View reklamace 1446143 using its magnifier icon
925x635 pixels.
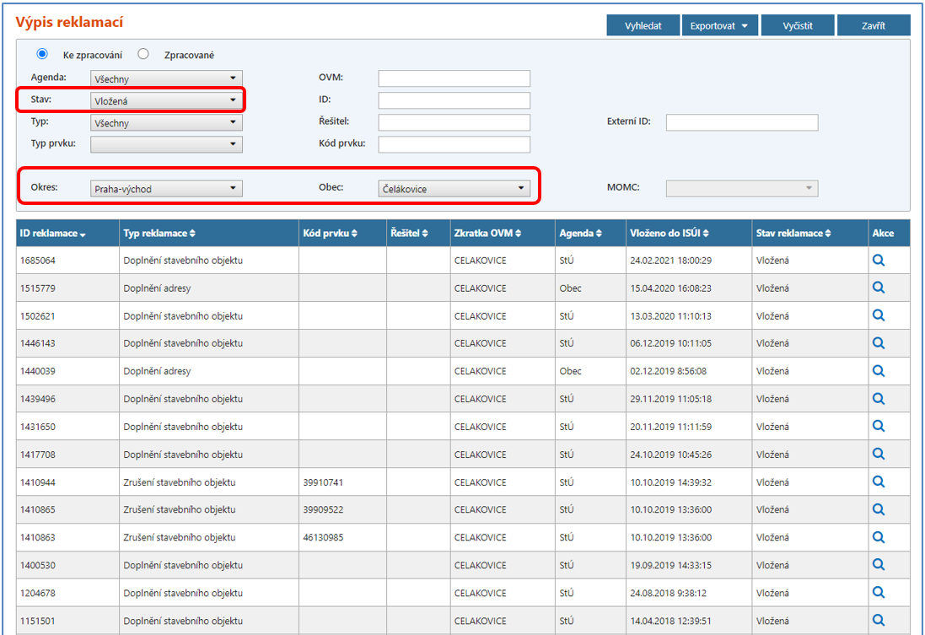pyautogui.click(x=878, y=343)
